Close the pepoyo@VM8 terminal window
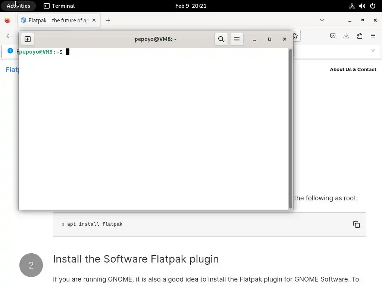Viewport: 382px width, 286px height. pyautogui.click(x=284, y=39)
